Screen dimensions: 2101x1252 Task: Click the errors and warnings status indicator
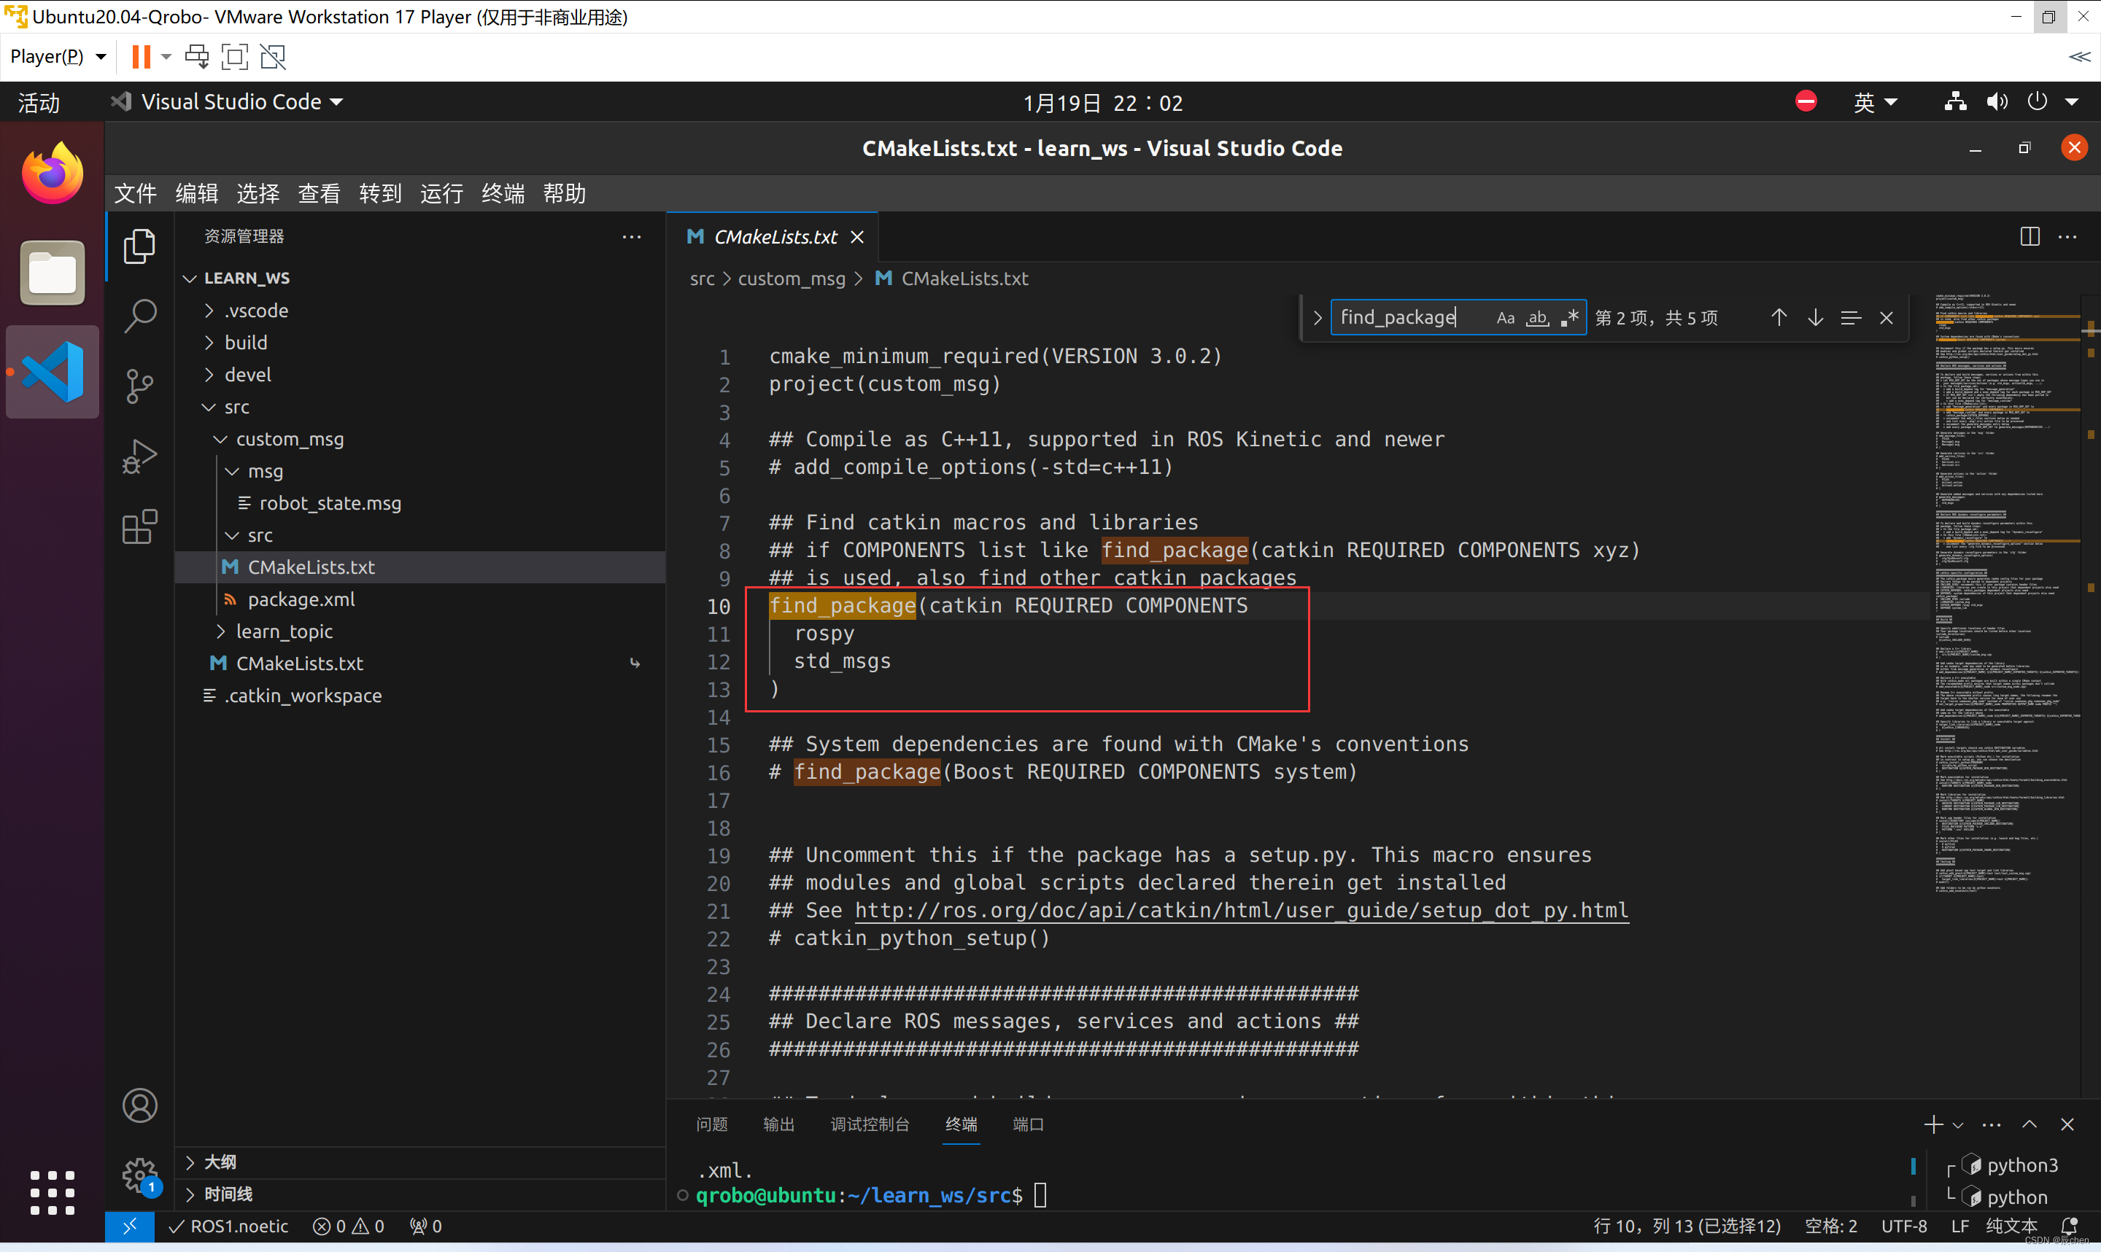point(348,1226)
